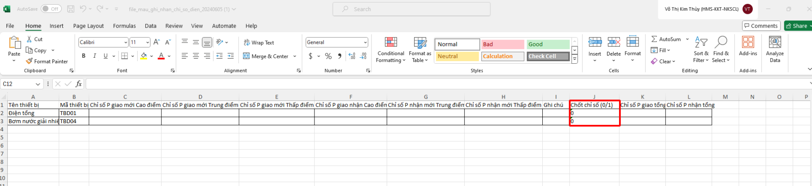Viewport: 812px width, 186px height.
Task: Click the Analyze Data icon
Action: click(x=775, y=42)
